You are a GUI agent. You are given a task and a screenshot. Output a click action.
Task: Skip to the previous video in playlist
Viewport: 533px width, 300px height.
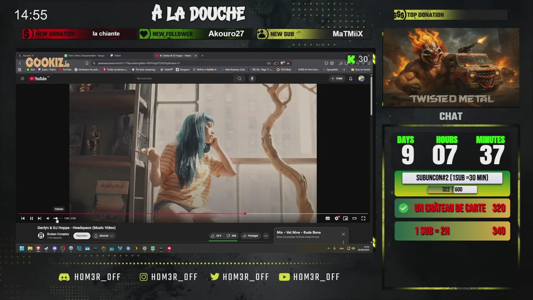pyautogui.click(x=23, y=218)
